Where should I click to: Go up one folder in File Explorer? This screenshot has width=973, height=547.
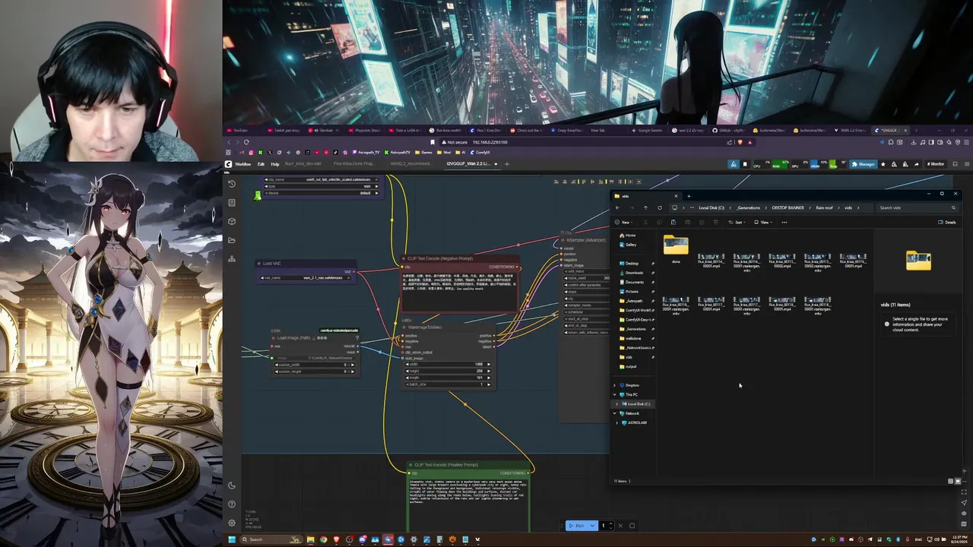[x=645, y=208]
